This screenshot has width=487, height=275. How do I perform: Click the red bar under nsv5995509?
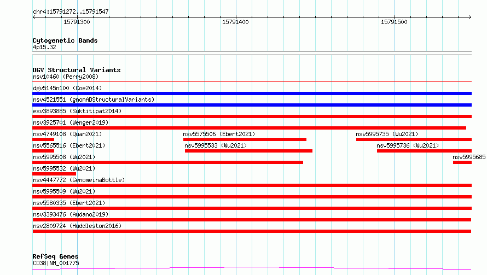click(252, 197)
